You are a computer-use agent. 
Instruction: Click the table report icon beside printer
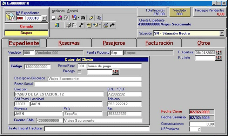tap(75, 25)
